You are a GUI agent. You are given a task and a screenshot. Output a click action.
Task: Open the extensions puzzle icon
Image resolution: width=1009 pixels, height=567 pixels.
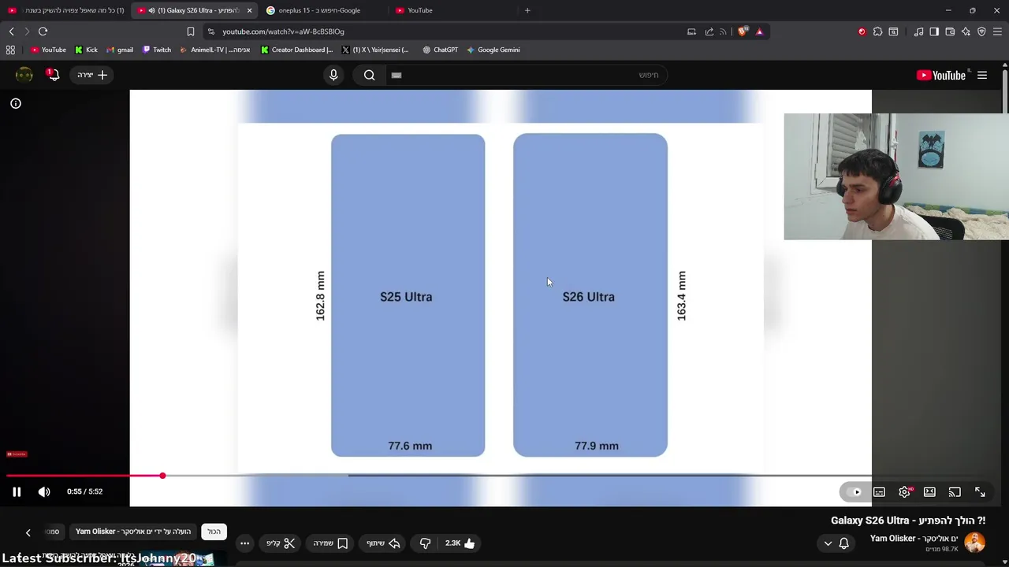(877, 31)
